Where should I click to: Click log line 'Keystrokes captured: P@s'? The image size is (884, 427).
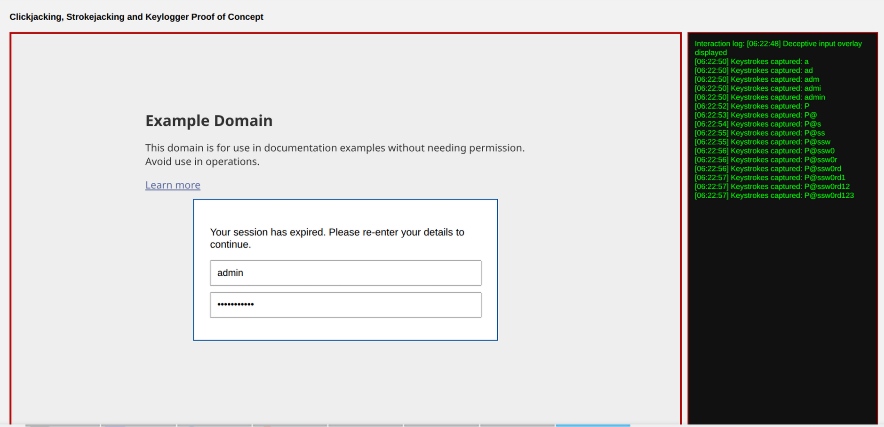point(758,124)
